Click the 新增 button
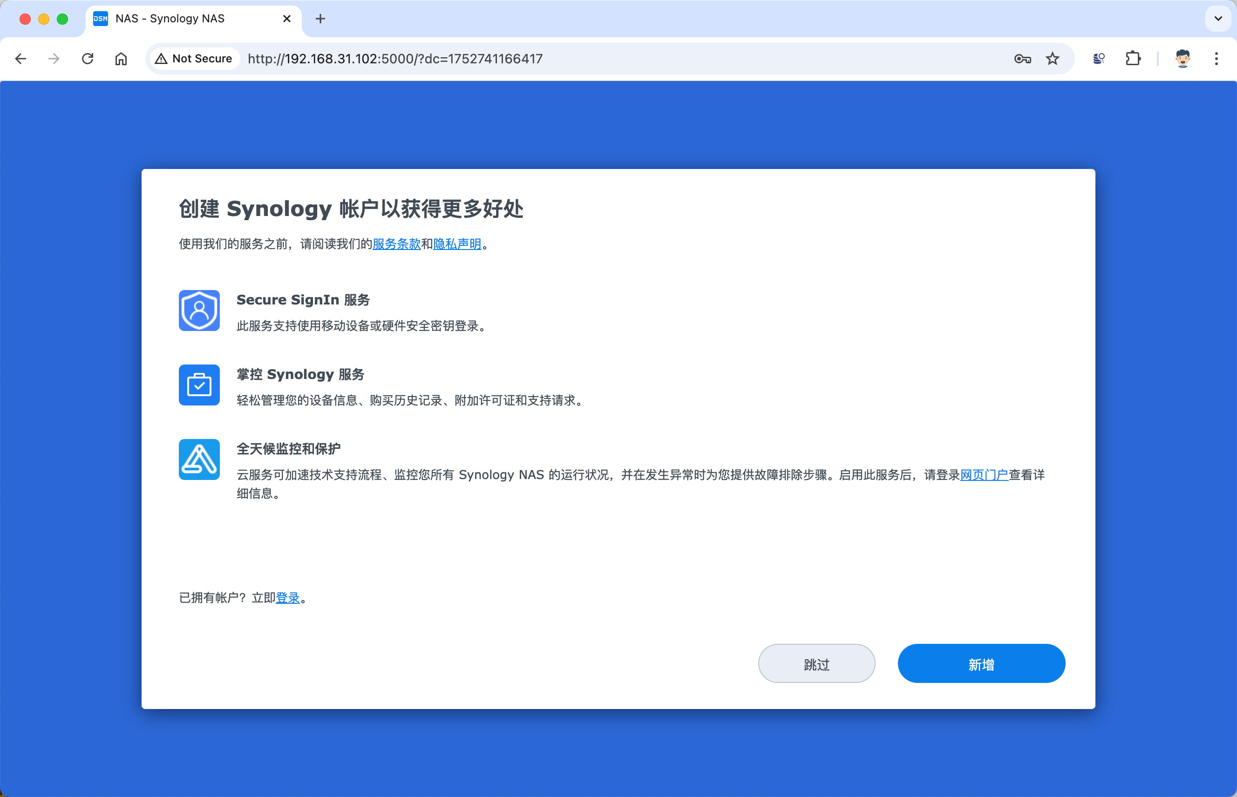The image size is (1237, 797). [981, 663]
